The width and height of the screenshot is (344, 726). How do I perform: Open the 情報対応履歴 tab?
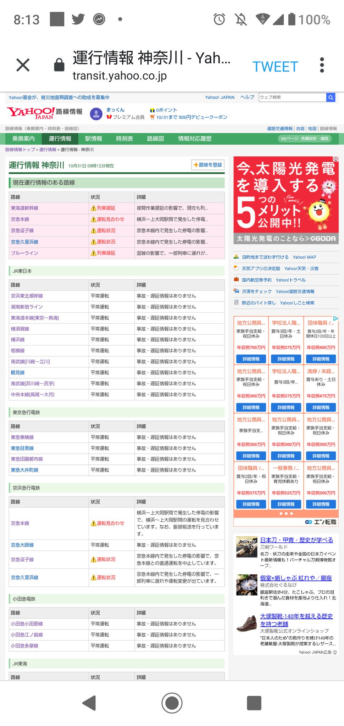pos(195,139)
